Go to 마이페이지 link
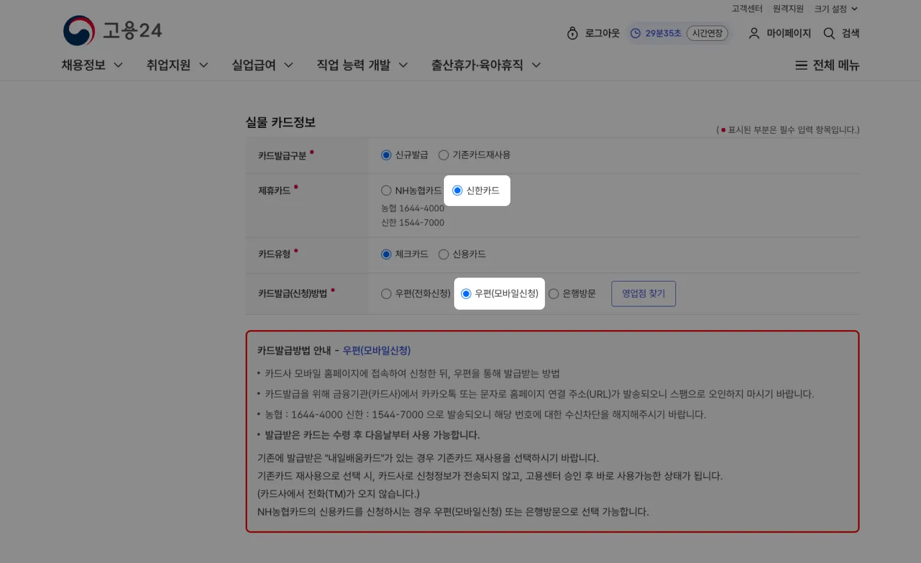 coord(789,33)
